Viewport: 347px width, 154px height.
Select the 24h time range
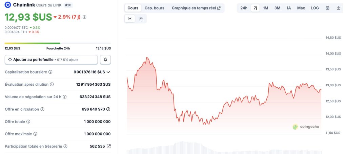(244, 8)
